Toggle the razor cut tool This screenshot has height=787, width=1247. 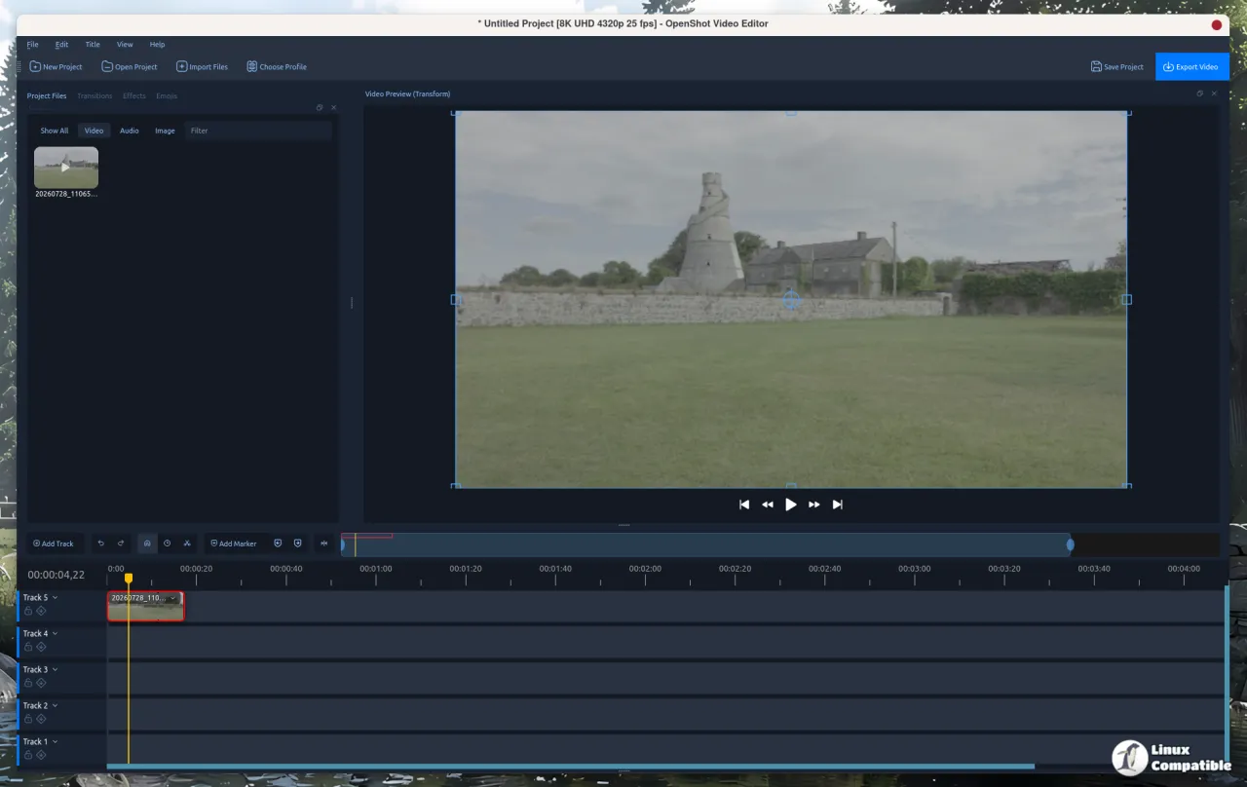click(x=187, y=543)
